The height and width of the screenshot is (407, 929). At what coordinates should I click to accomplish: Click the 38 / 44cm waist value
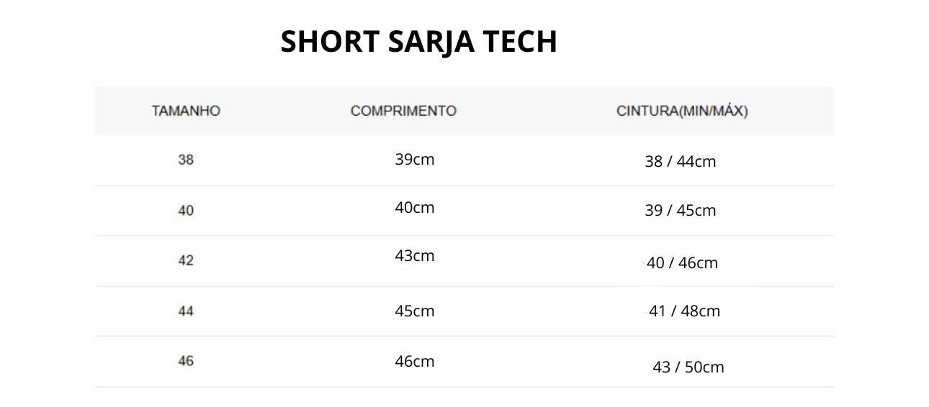coord(681,162)
